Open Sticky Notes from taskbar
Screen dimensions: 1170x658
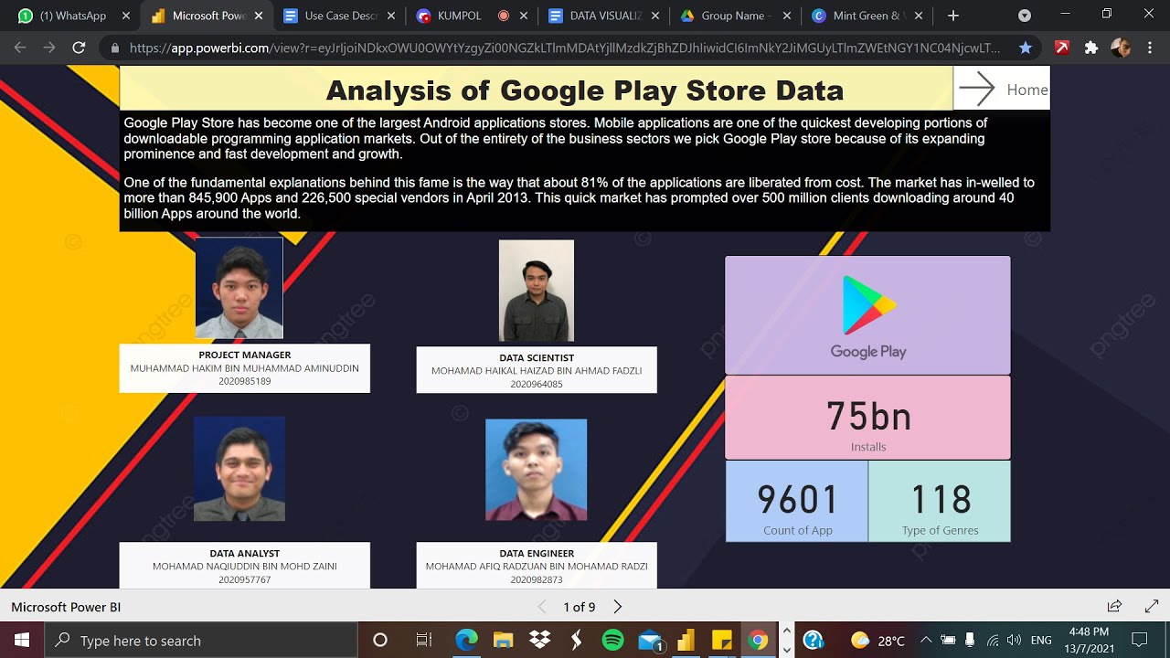click(x=722, y=641)
